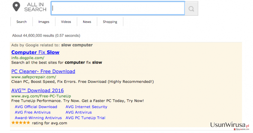Open the Computer Fix Slow ad link
This screenshot has height=133, width=253.
(35, 52)
